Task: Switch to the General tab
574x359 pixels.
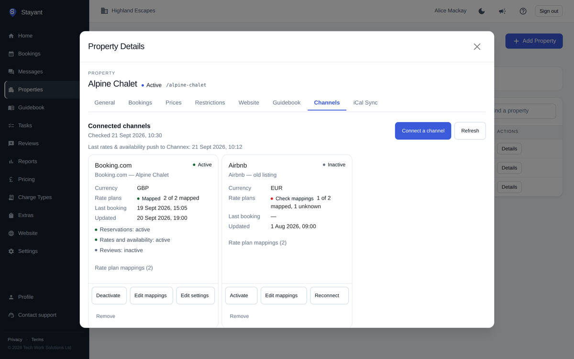Action: [105, 103]
